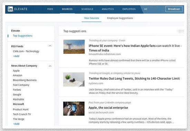Select Microsoft source
Viewport: 190px width, 131px height.
point(18,104)
